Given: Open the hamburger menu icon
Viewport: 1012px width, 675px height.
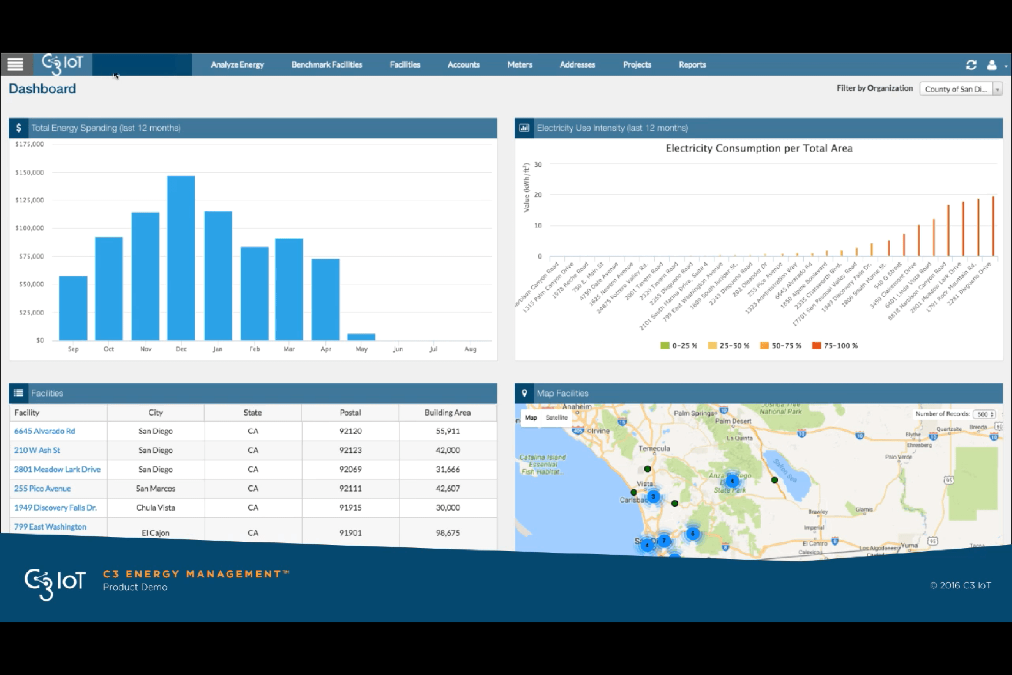Looking at the screenshot, I should (x=16, y=64).
